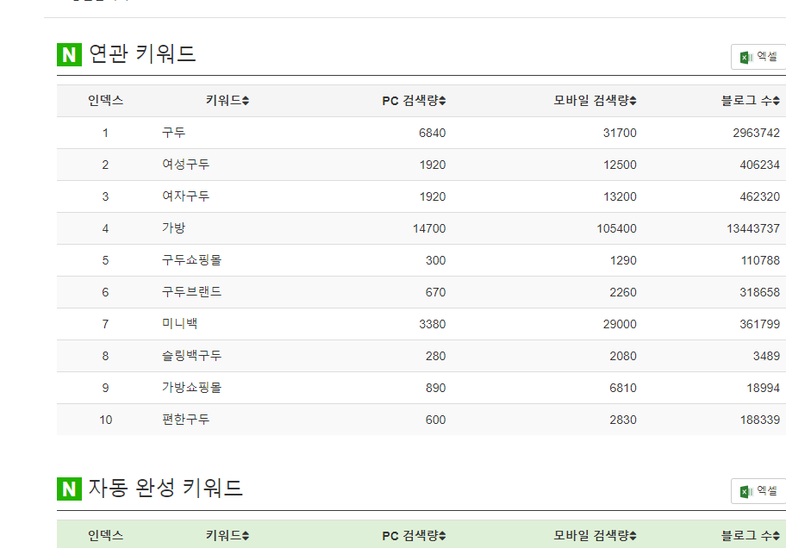This screenshot has height=548, width=786.
Task: Click index number 7 in the 미니백 row
Action: (x=105, y=324)
